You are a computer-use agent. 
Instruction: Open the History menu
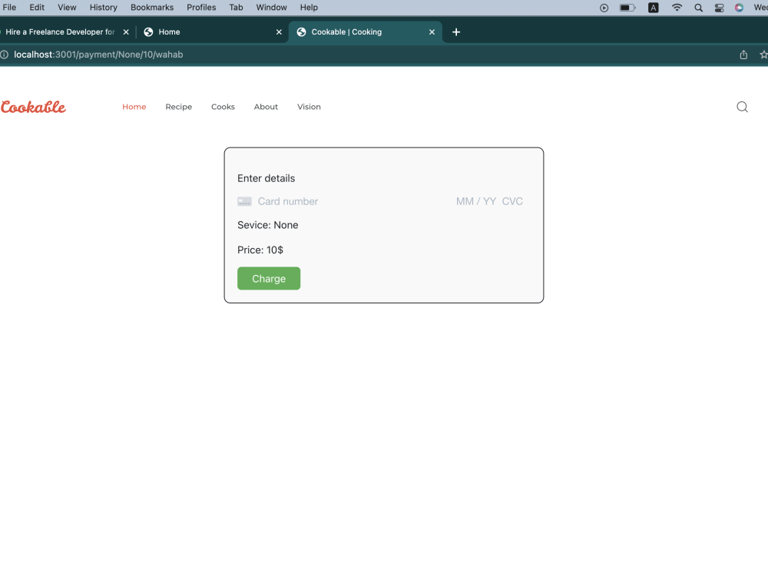104,8
